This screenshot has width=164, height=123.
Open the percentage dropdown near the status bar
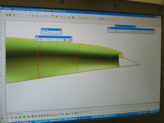pyautogui.click(x=91, y=111)
